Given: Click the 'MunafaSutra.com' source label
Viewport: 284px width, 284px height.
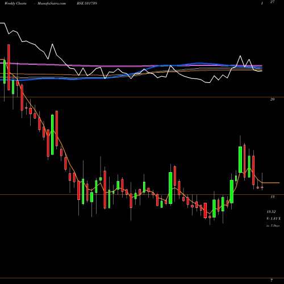Looking at the screenshot, I should click(52, 3).
